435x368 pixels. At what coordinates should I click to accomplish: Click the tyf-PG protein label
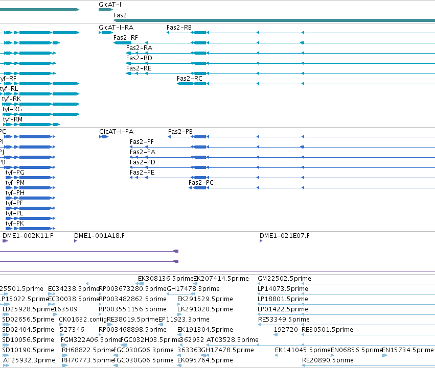(15, 173)
